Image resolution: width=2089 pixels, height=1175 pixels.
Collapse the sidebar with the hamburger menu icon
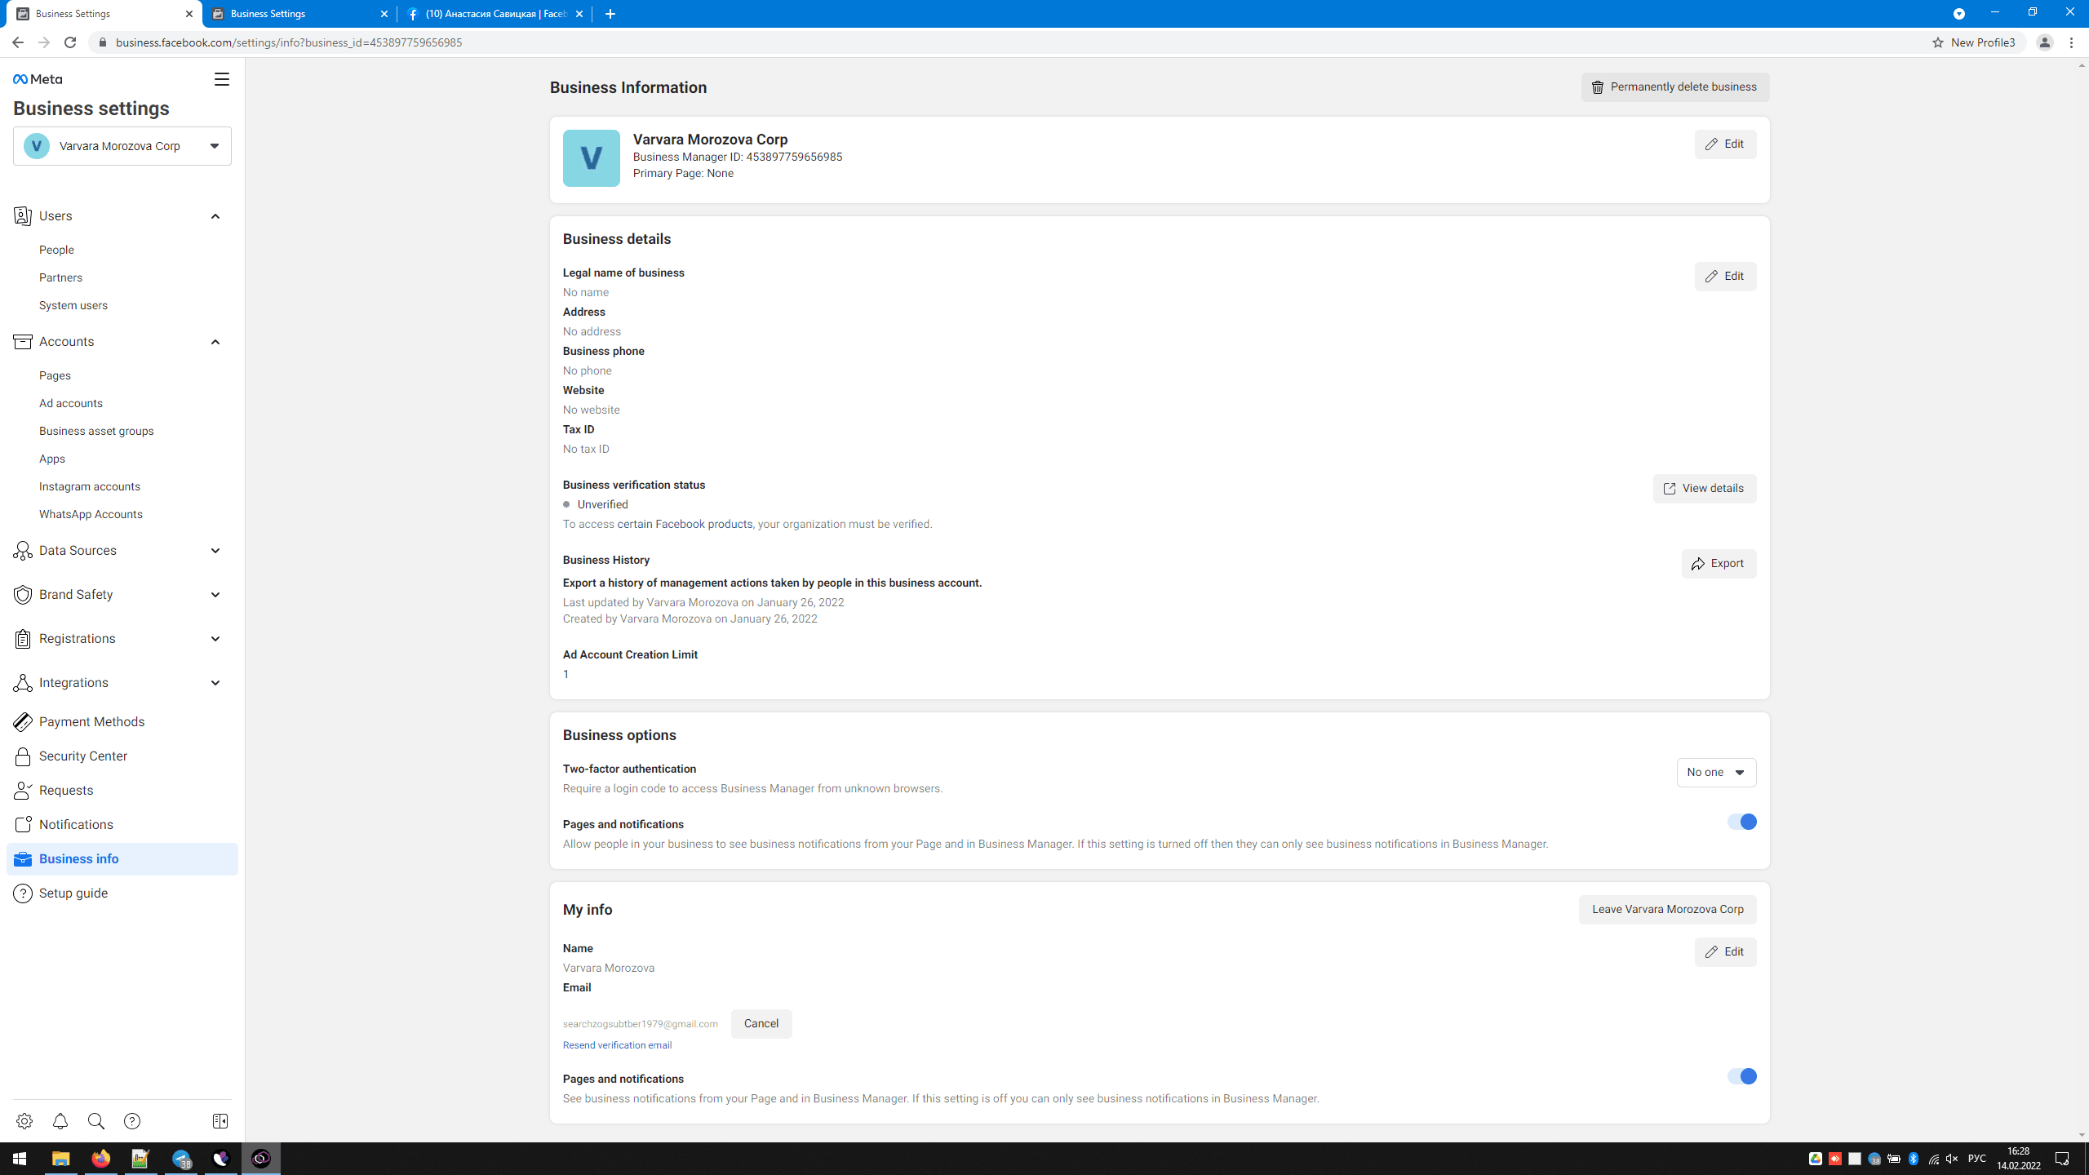[222, 79]
